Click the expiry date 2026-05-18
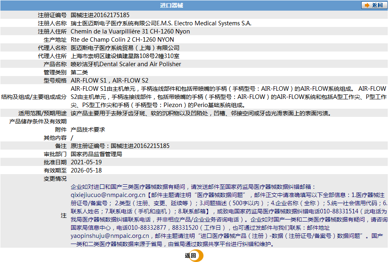 click(86, 170)
